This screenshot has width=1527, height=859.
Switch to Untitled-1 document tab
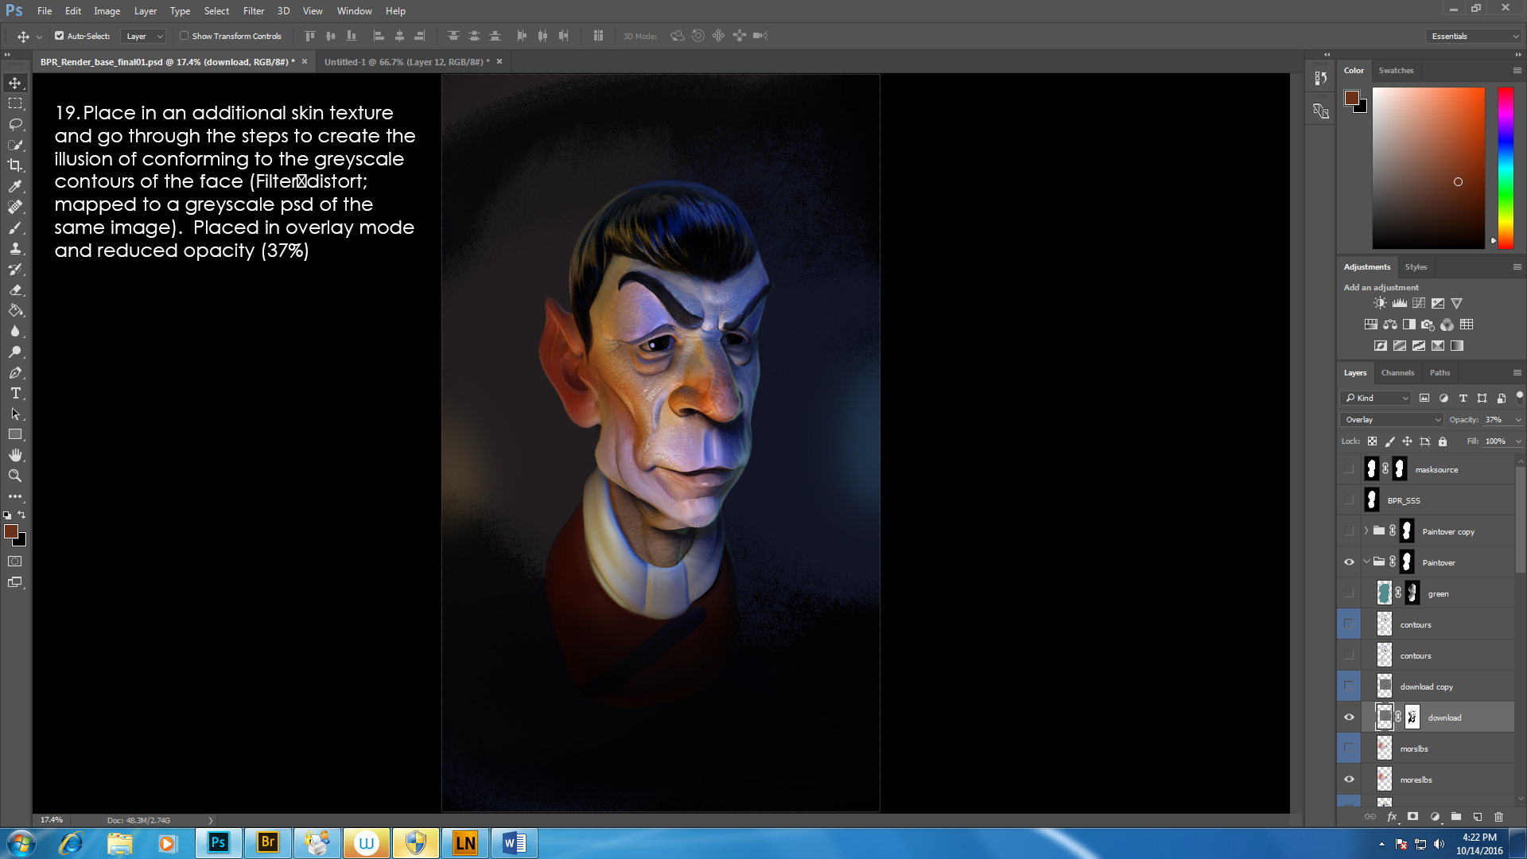click(406, 62)
